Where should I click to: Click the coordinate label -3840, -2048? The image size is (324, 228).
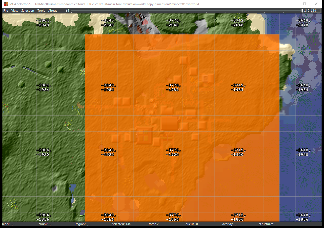coord(109,23)
